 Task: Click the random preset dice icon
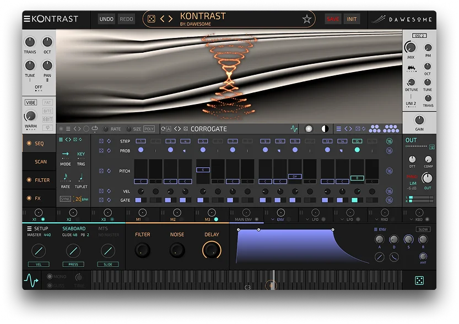coord(151,19)
